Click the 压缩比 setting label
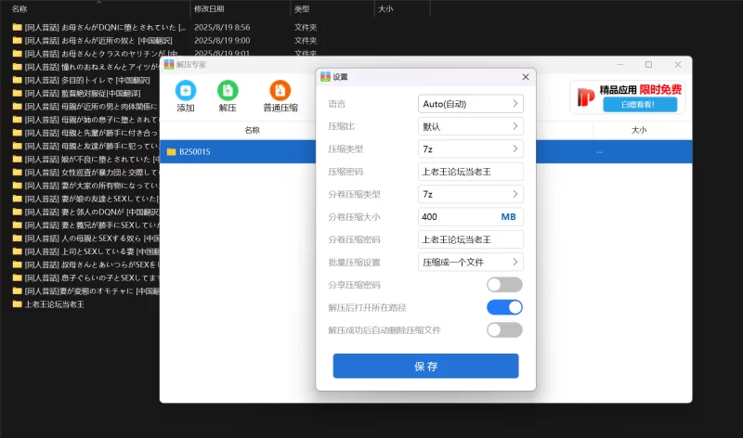The image size is (743, 438). (x=341, y=126)
